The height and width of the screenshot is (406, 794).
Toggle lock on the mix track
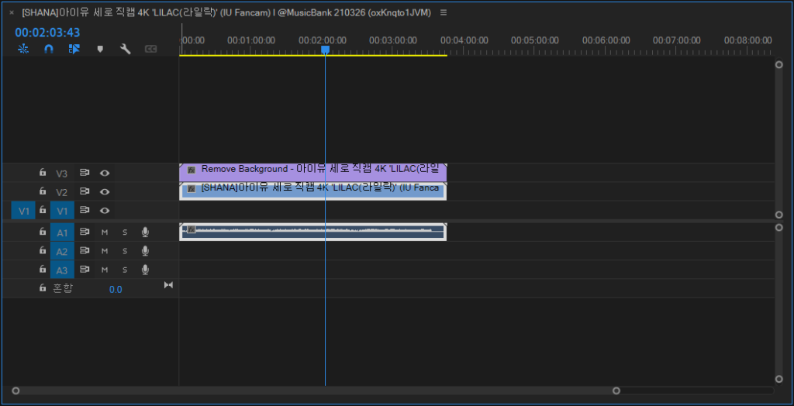pos(43,288)
